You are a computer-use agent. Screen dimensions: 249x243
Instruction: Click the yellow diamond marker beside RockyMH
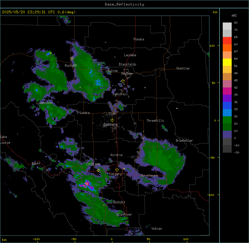click(72, 59)
